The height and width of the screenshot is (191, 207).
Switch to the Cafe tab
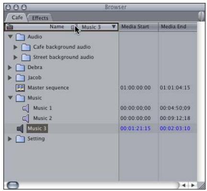coord(17,17)
